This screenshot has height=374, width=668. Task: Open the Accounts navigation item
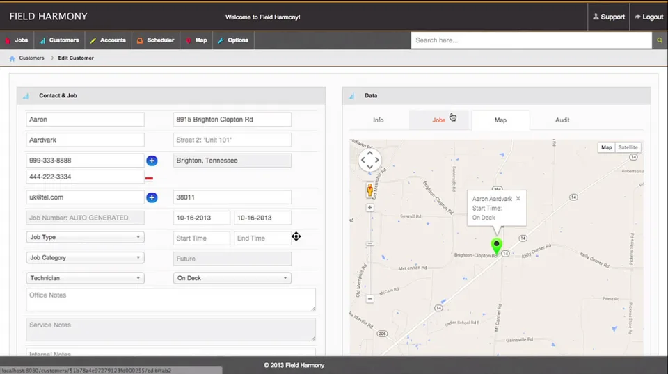pos(108,40)
